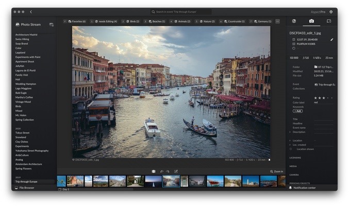The height and width of the screenshot is (206, 349).
Task: Click the compare view icon below the photo
Action: tap(153, 171)
